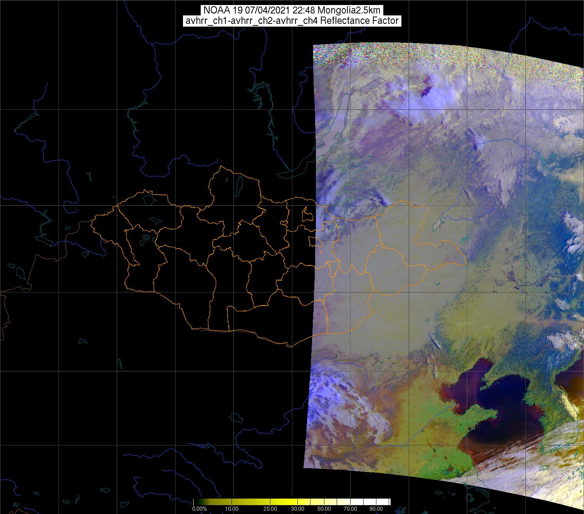Click the "NOAA 19 07/04/2021 22:48 Mongolia2.5km" title

[x=292, y=10]
